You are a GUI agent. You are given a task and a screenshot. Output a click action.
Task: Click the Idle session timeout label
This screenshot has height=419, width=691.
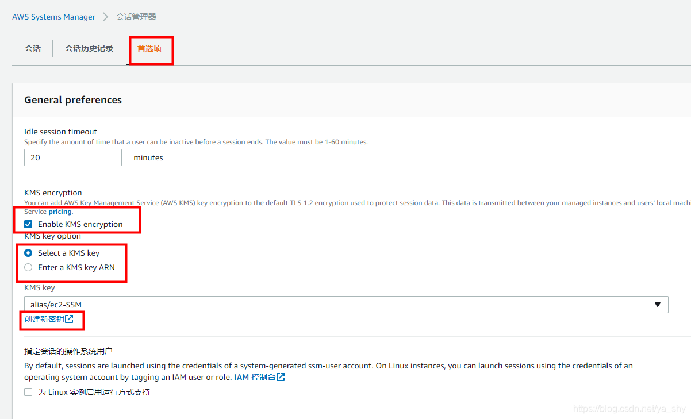60,132
